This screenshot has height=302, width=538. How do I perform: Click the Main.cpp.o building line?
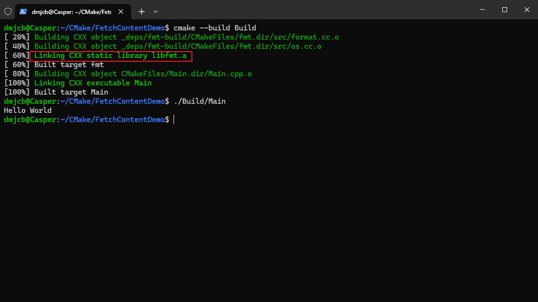128,74
